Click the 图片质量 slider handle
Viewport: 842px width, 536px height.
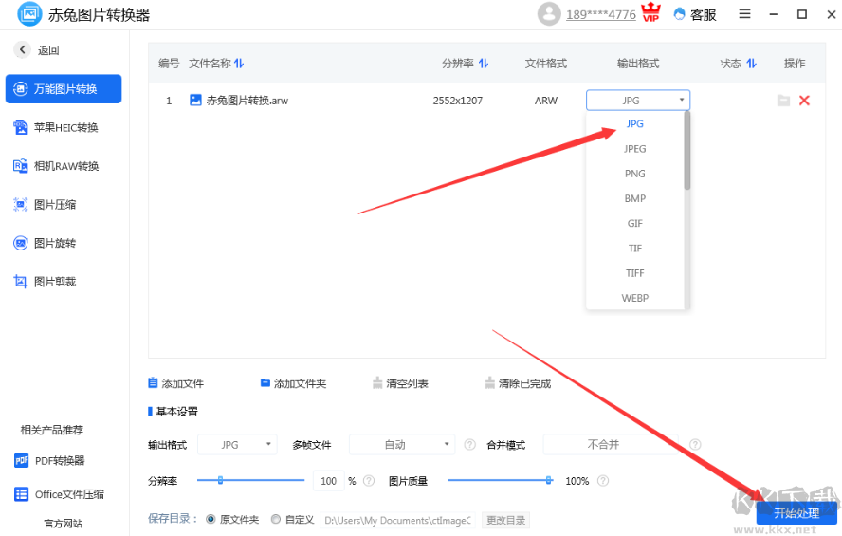[x=548, y=480]
